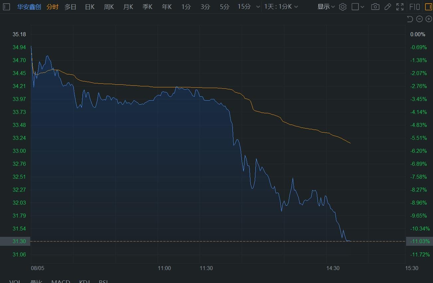This screenshot has height=283, width=433.
Task: Enter fullscreen chart mode
Action: pos(400,7)
